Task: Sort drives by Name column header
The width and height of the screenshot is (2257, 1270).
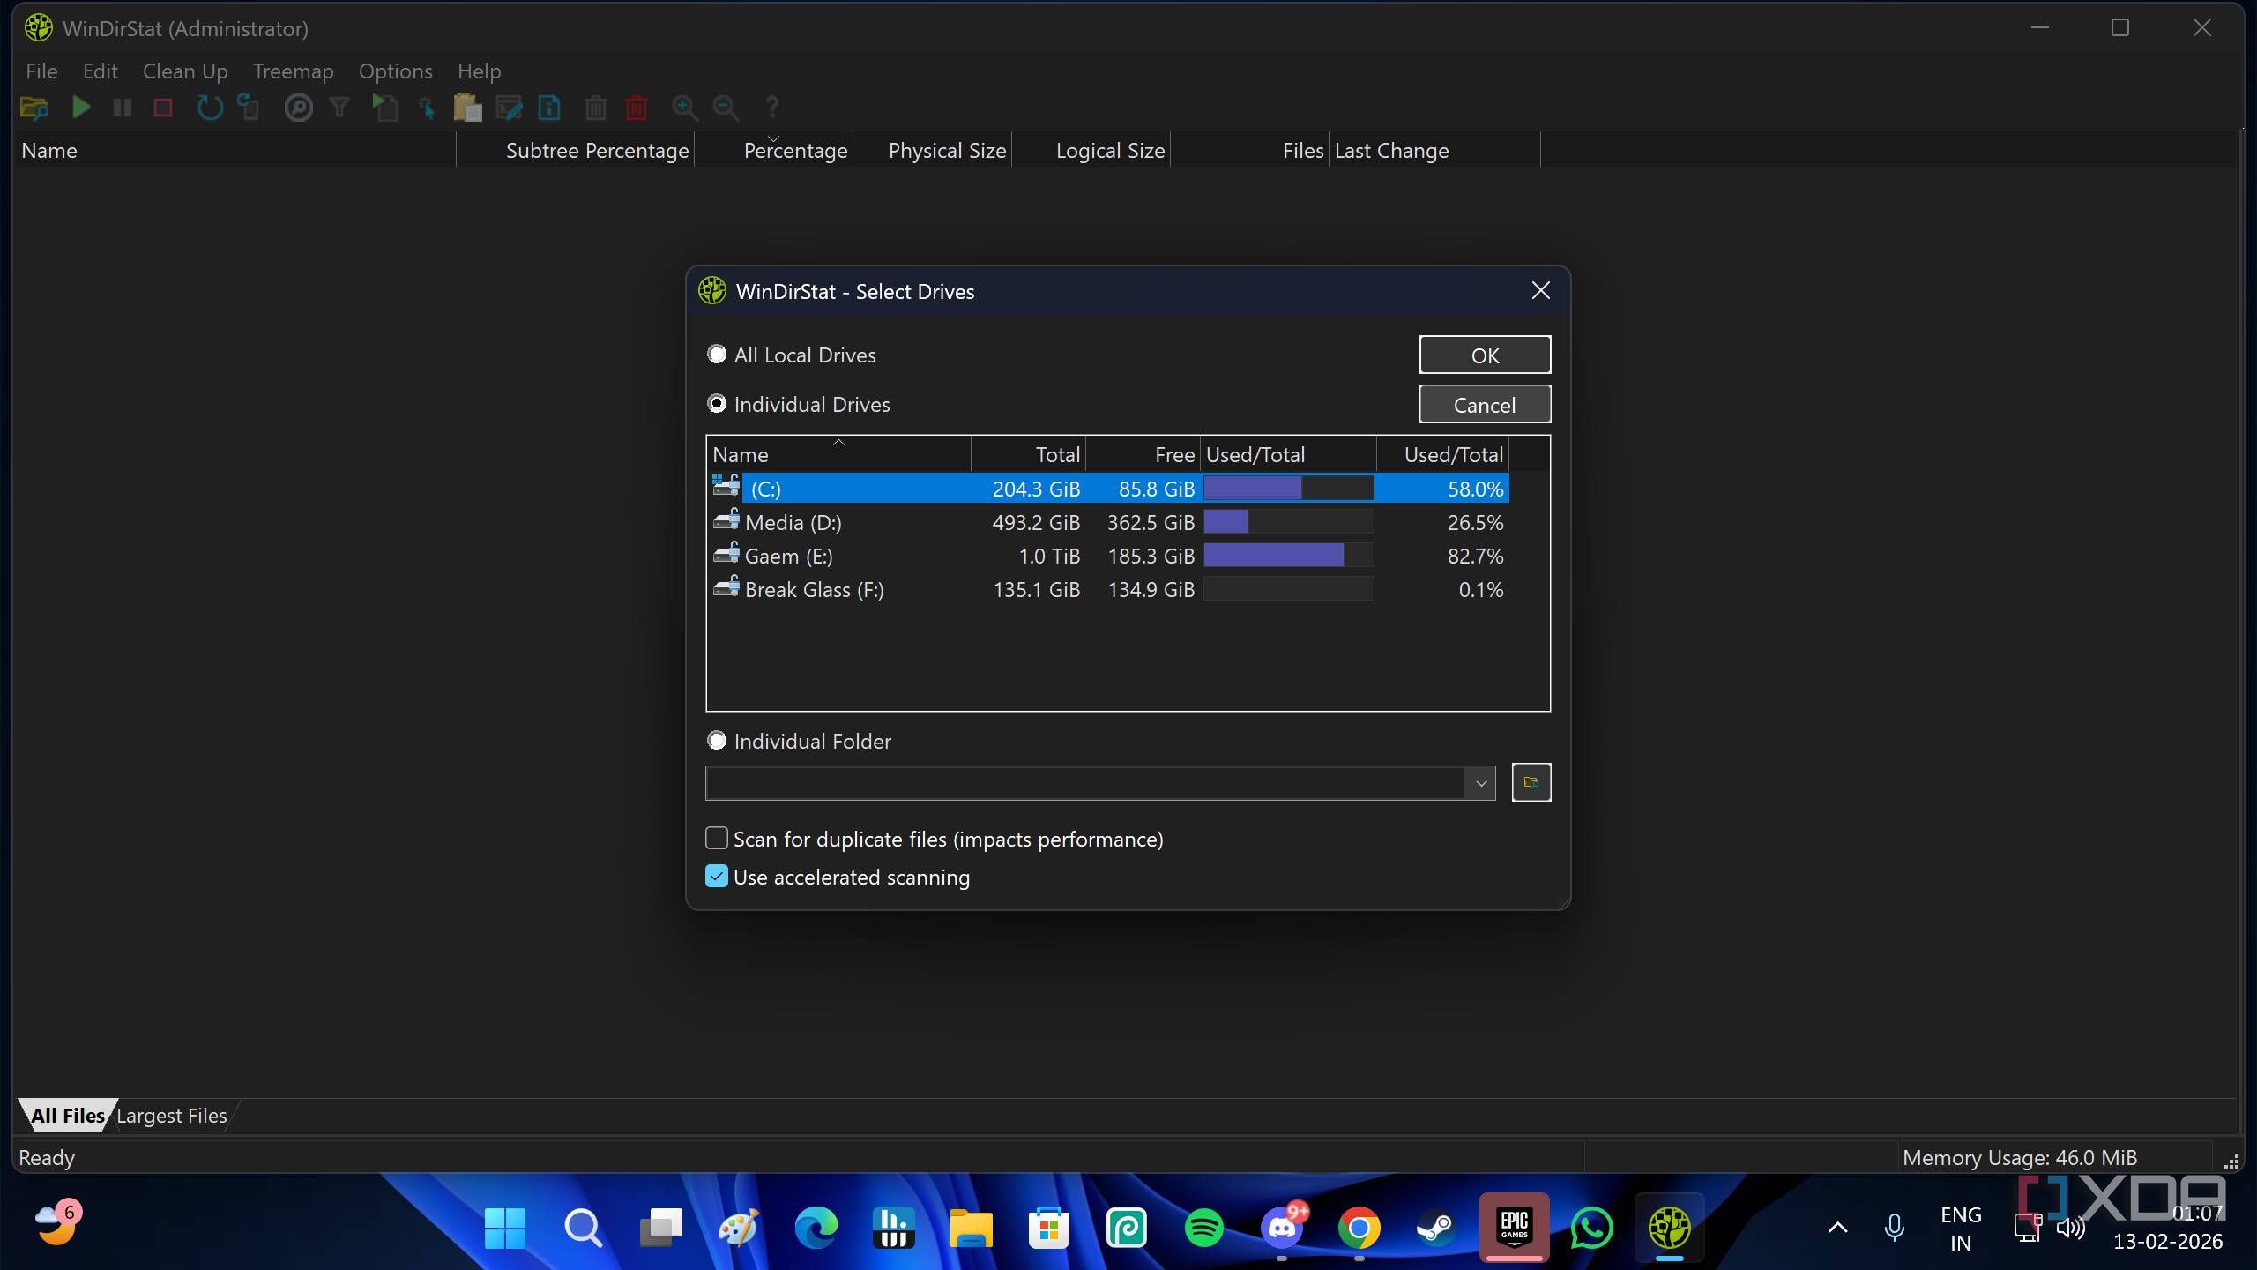Action: pyautogui.click(x=838, y=455)
